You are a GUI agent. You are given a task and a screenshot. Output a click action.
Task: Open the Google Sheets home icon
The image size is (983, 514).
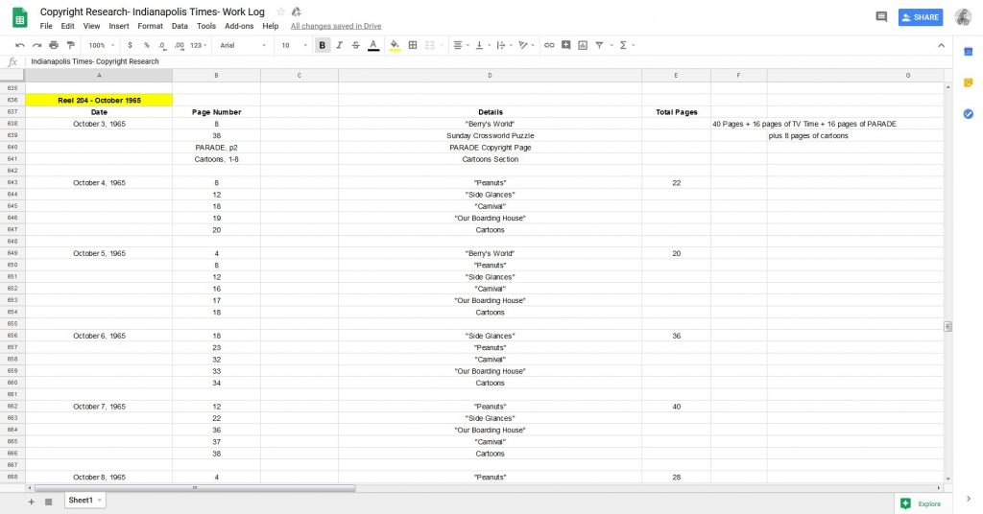point(20,17)
